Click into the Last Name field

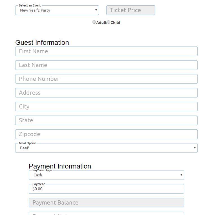[x=106, y=65]
